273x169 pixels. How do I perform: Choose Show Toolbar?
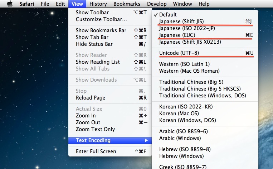tap(110, 13)
